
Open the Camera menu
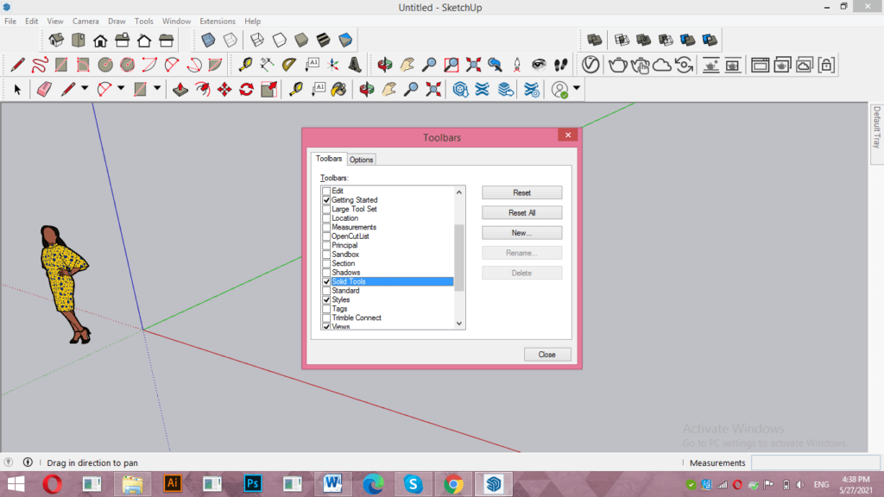pos(85,21)
